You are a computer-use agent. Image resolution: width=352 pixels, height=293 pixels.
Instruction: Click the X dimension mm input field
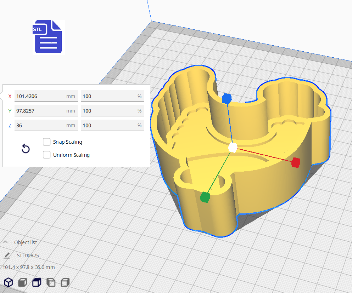pyautogui.click(x=46, y=96)
